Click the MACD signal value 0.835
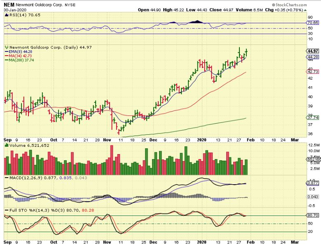Screen dimensions: 321x246 pyautogui.click(x=66, y=178)
